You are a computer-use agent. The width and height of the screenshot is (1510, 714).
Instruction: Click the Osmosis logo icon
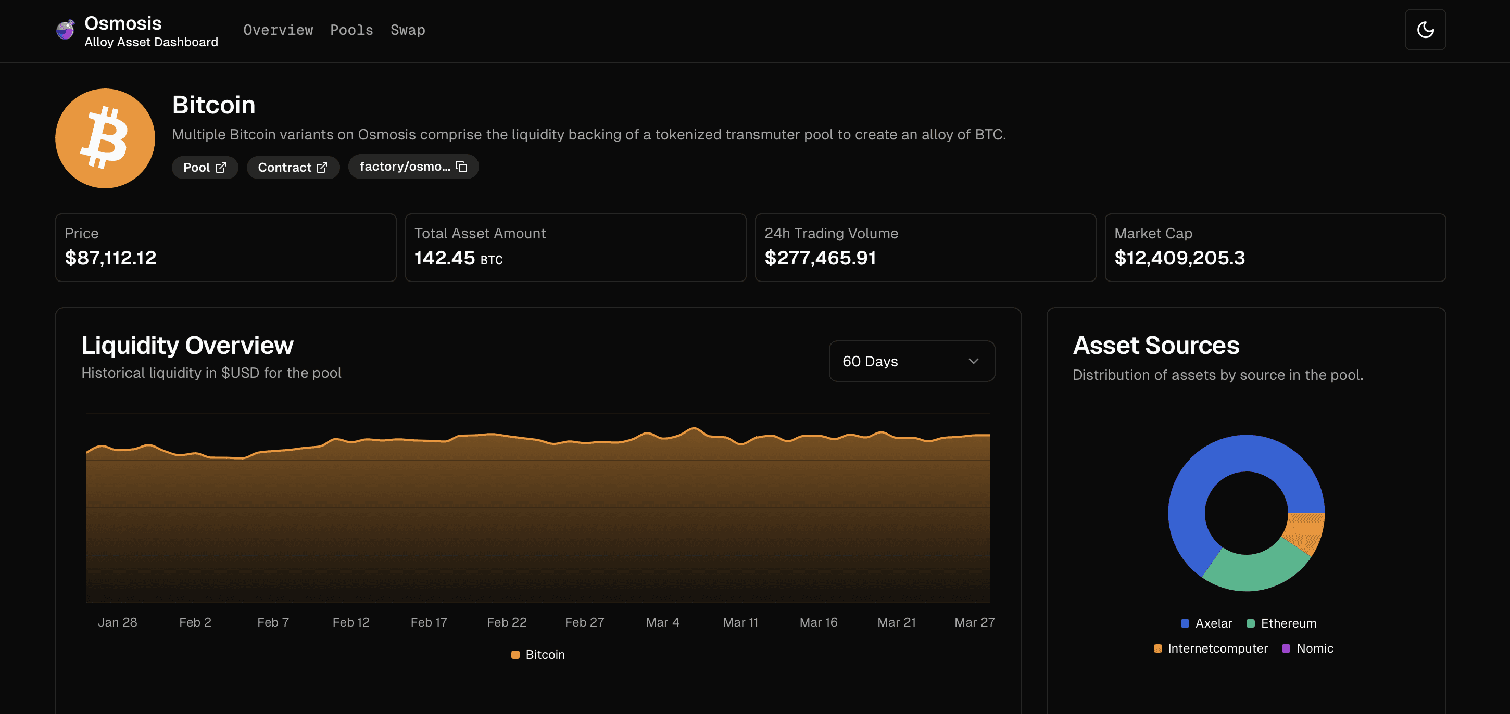tap(65, 30)
